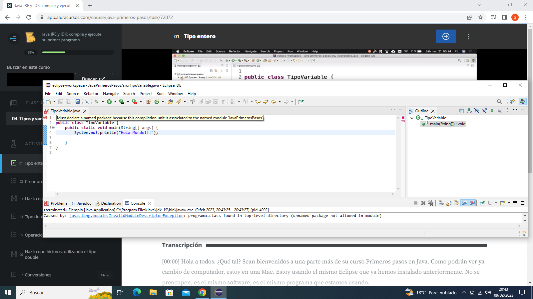The image size is (533, 299).
Task: Toggle Sort alphabetically in Outline view
Action: click(469, 111)
